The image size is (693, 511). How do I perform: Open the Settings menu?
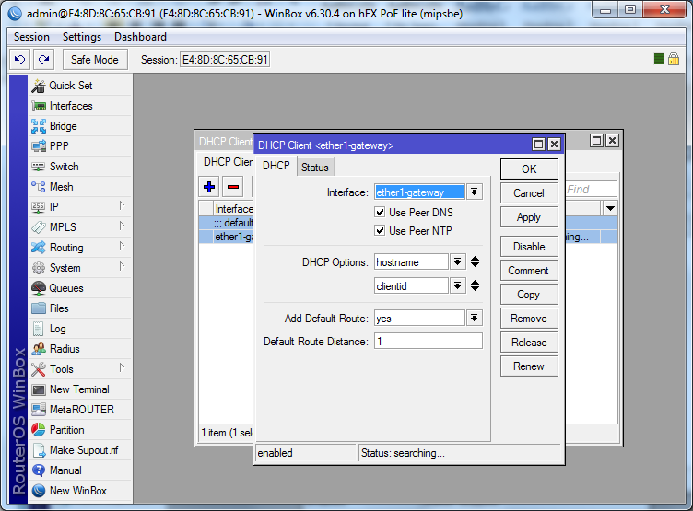pyautogui.click(x=82, y=37)
